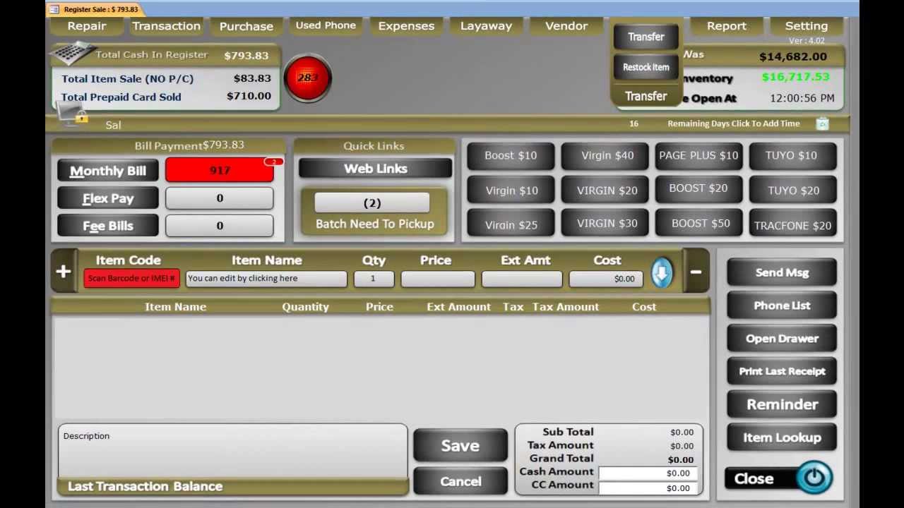Click the Fee Bills button
Image resolution: width=904 pixels, height=508 pixels.
point(108,226)
